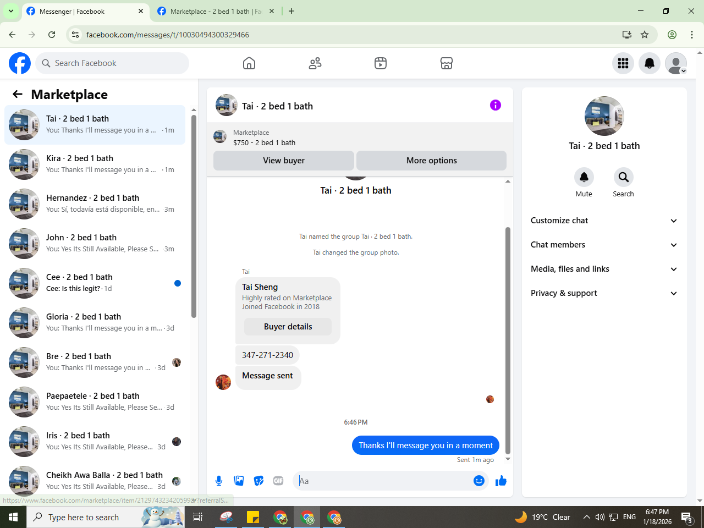The width and height of the screenshot is (704, 528).
Task: Open Windows Start menu
Action: [x=13, y=517]
